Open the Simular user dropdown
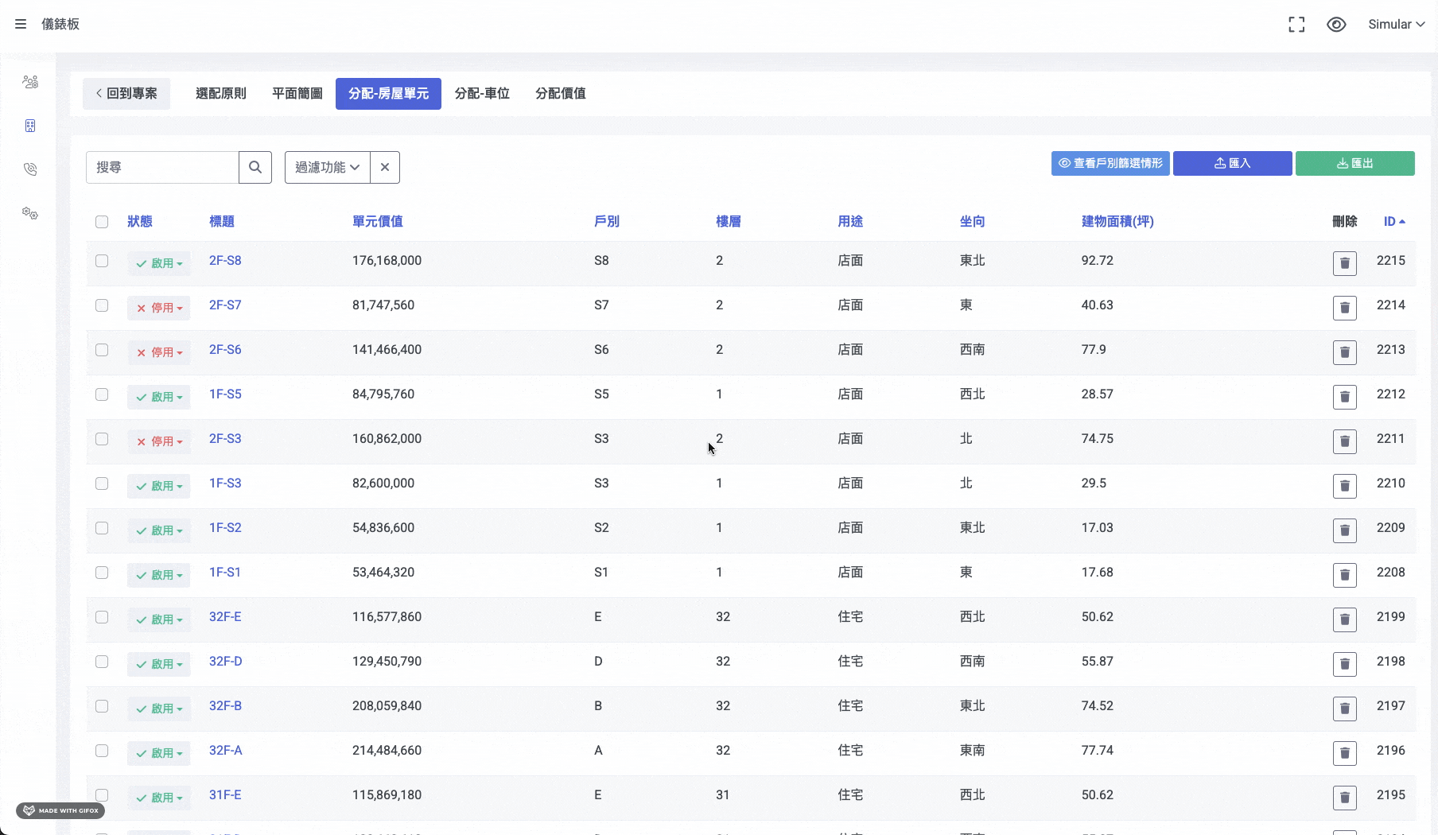Image resolution: width=1438 pixels, height=835 pixels. [x=1396, y=25]
